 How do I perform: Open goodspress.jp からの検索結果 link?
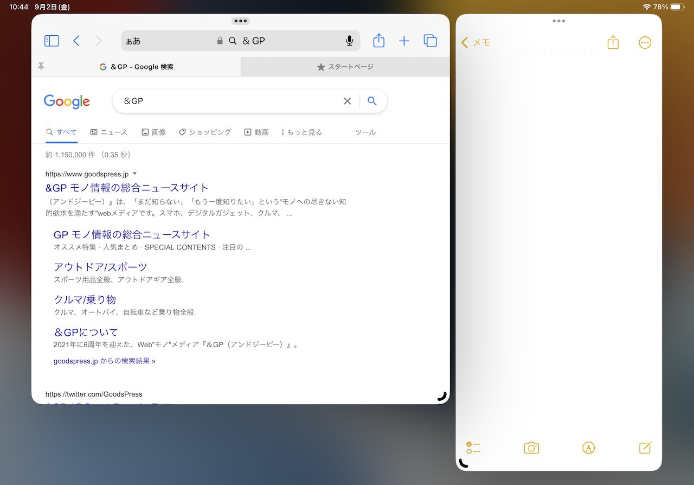click(x=105, y=361)
